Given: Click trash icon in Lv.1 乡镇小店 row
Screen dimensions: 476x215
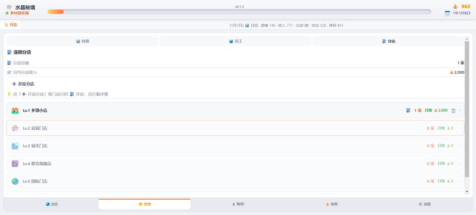Looking at the screenshot, I should (x=453, y=110).
